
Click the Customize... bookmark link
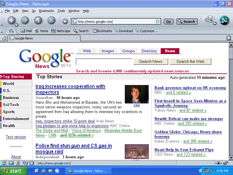[146, 31]
